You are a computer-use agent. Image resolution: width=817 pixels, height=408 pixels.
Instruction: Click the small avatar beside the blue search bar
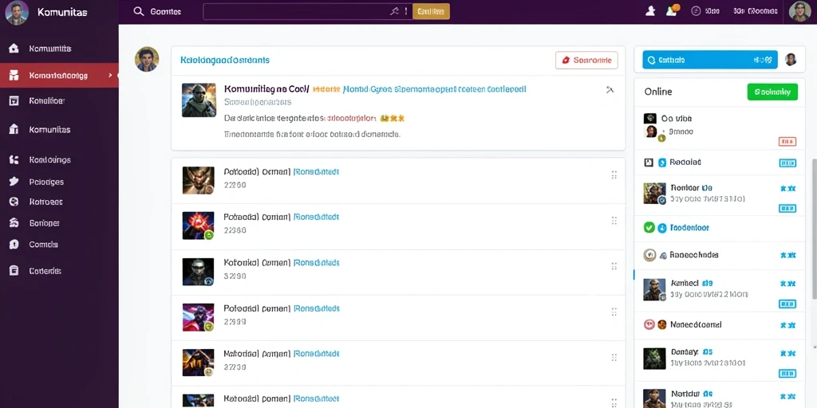pos(791,60)
